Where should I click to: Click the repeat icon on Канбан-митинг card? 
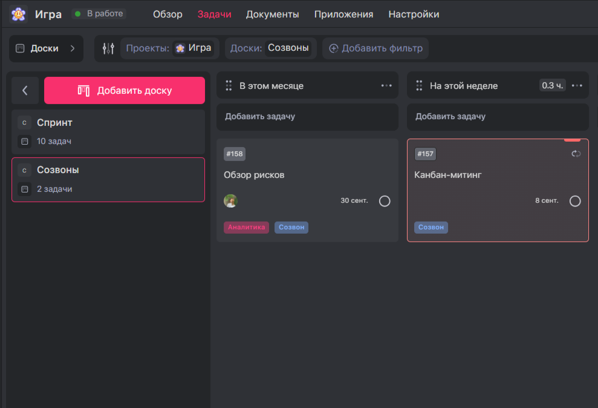576,154
